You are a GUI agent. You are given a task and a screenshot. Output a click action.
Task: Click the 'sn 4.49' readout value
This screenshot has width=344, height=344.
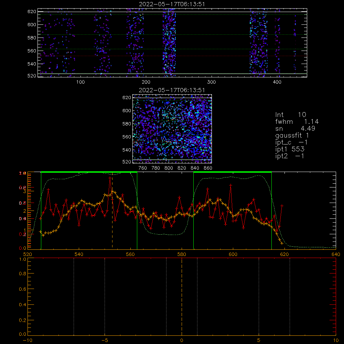pyautogui.click(x=295, y=128)
